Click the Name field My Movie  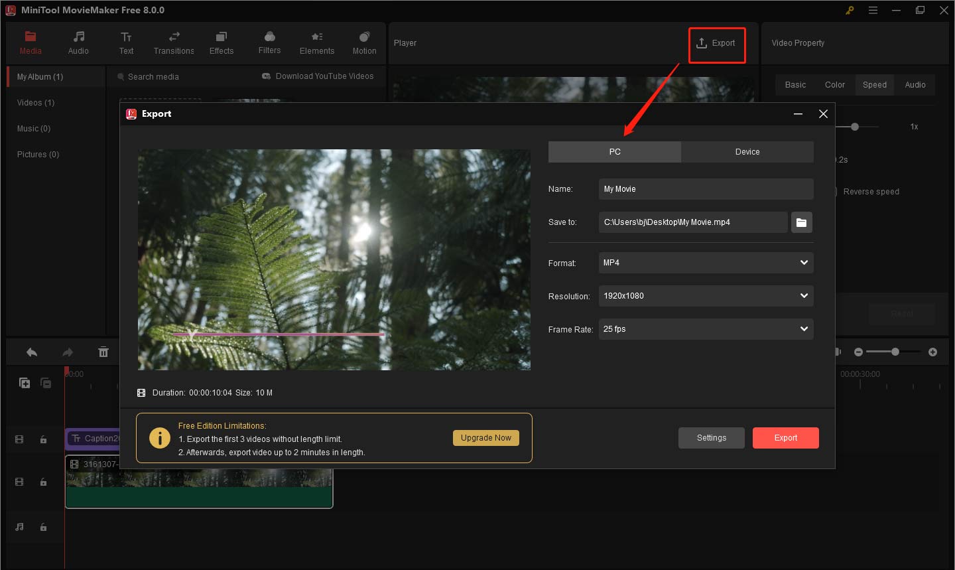pos(706,189)
